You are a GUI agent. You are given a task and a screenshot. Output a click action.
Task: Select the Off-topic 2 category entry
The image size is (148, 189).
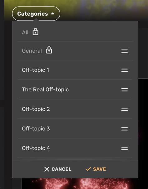tap(36, 109)
